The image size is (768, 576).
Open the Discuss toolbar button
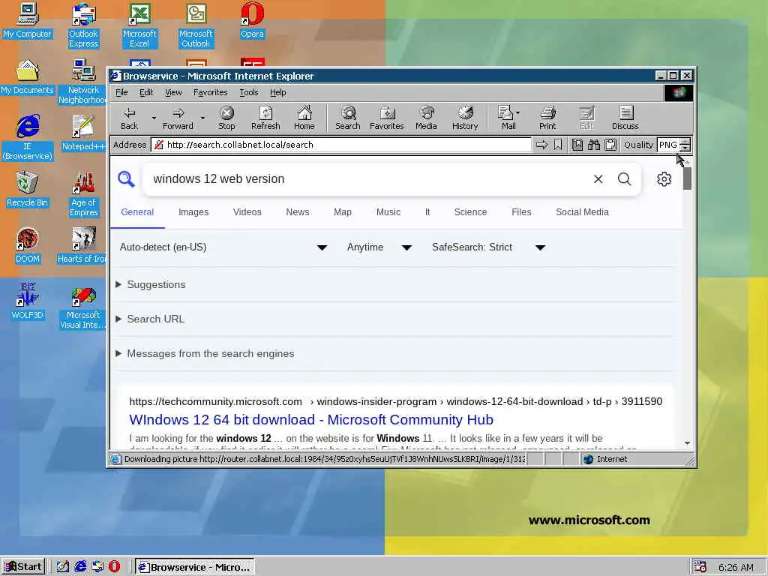625,118
